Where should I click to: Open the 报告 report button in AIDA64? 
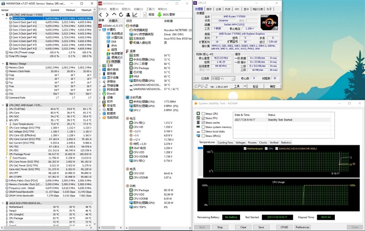(149, 15)
